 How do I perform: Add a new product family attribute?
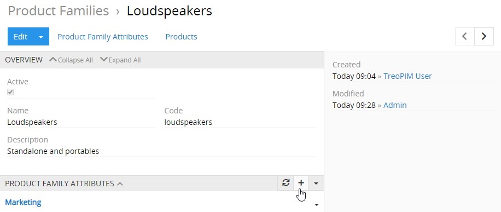coord(301,183)
